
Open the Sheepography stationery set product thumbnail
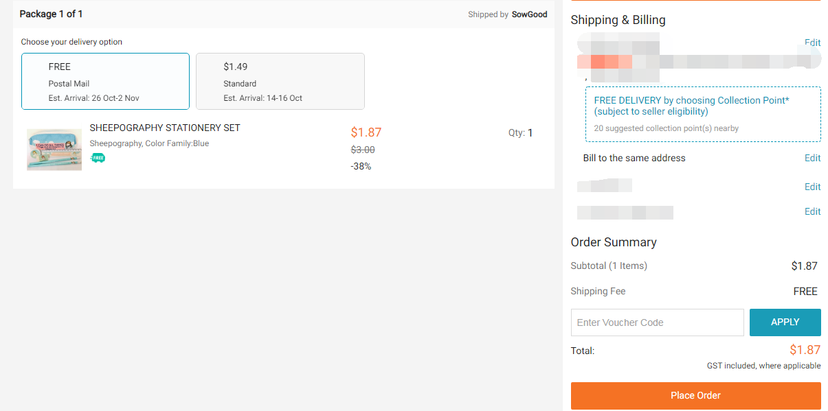[54, 150]
